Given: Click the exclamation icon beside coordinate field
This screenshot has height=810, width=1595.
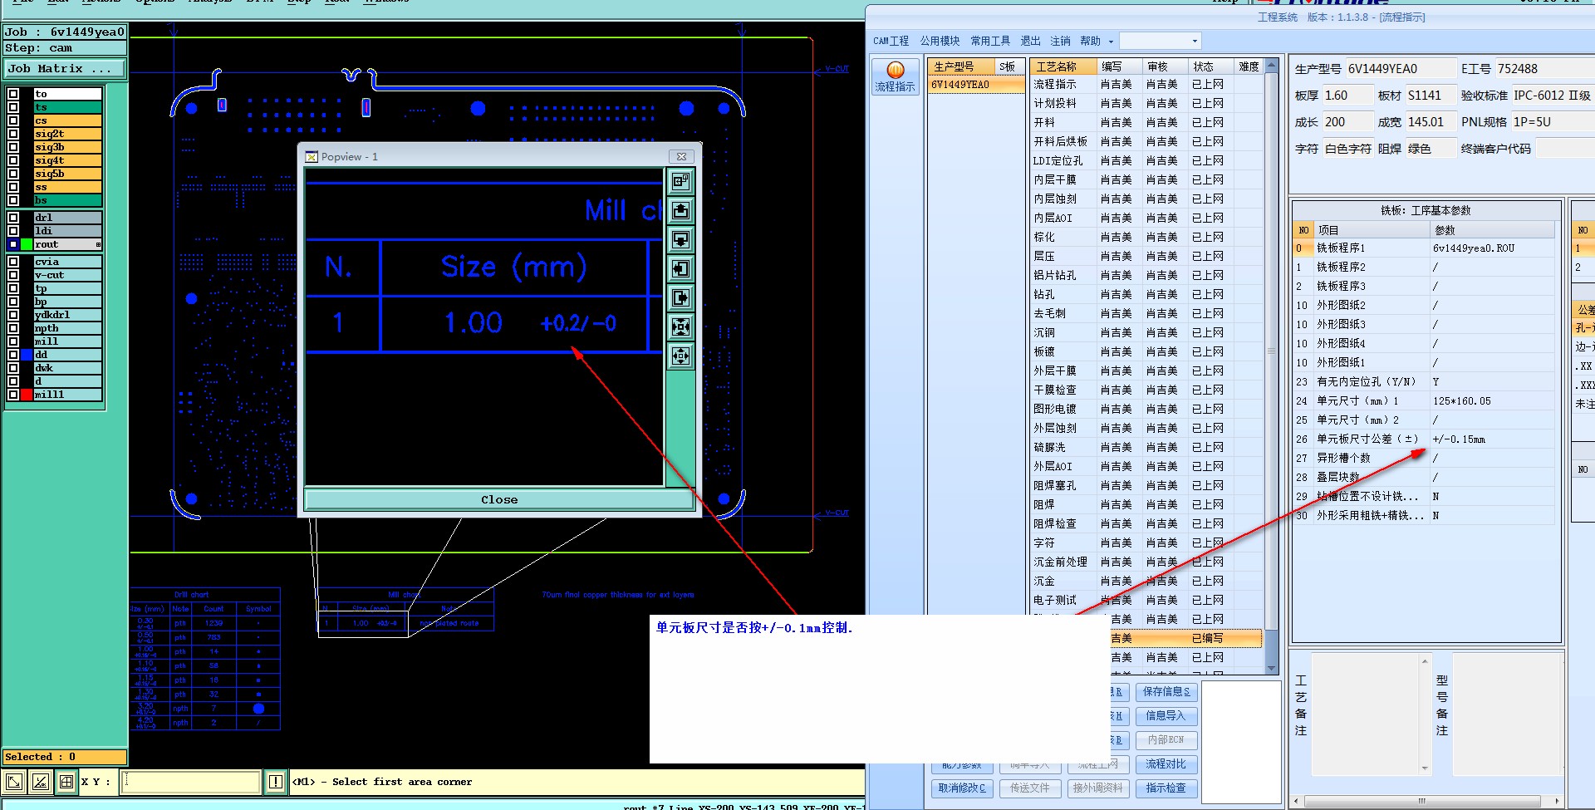Looking at the screenshot, I should click(275, 782).
